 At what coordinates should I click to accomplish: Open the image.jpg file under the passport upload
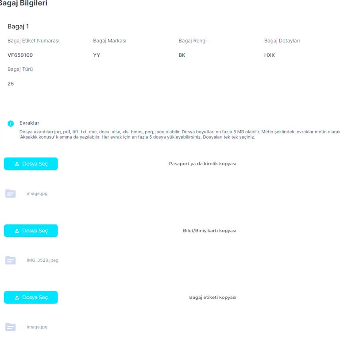(x=37, y=193)
